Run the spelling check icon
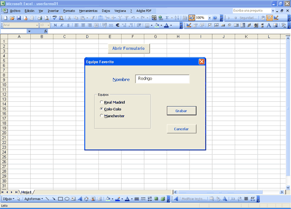This screenshot has width=291, height=209. [x=54, y=18]
